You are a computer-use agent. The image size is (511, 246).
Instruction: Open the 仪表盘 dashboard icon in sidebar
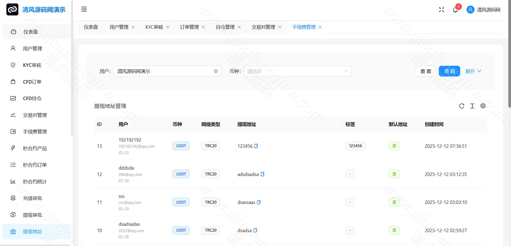[x=13, y=31]
